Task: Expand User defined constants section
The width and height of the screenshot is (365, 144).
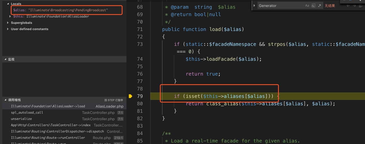Action: coord(8,29)
